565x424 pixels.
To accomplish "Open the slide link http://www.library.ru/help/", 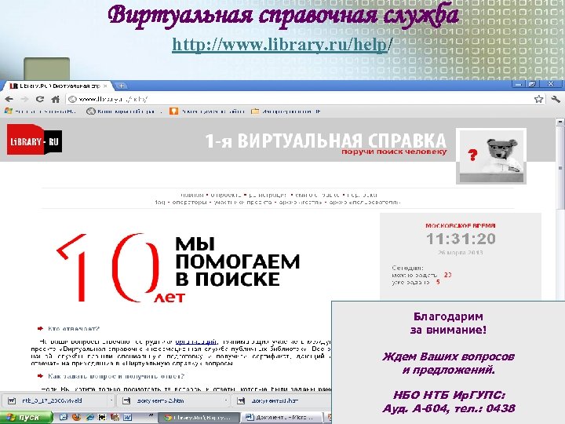I will click(x=282, y=45).
